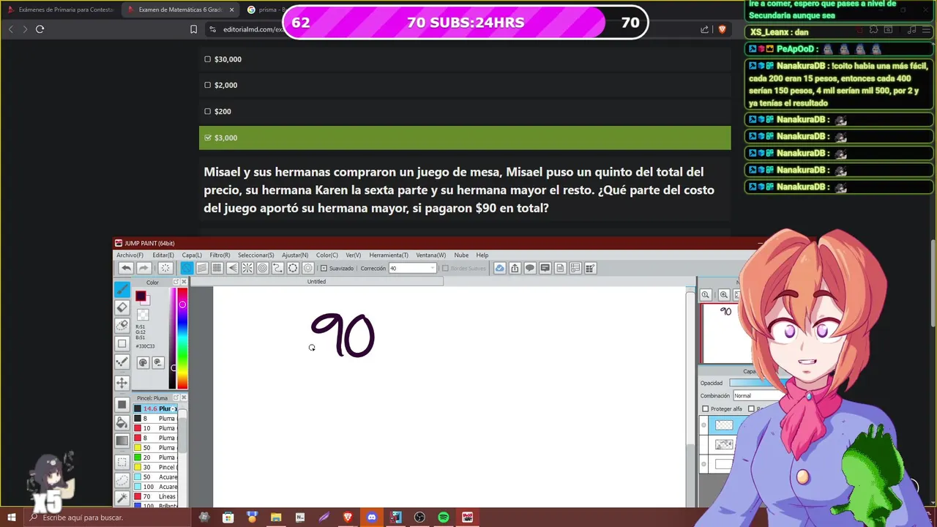Click the transparent color swatch

143,315
